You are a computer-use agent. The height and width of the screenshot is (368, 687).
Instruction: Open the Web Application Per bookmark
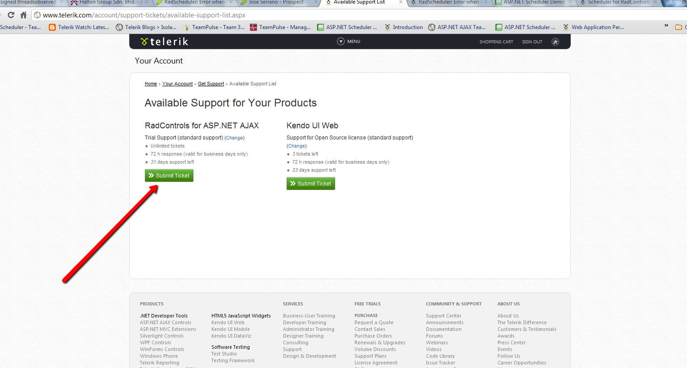[x=594, y=27]
